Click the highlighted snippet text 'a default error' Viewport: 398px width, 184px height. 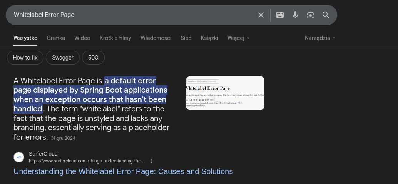coord(130,81)
